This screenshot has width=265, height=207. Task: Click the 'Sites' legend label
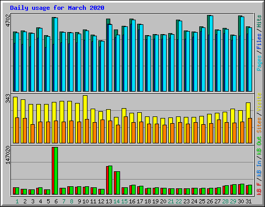[259, 125]
